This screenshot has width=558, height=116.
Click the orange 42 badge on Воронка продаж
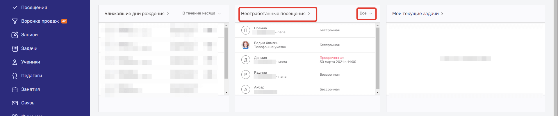point(64,21)
